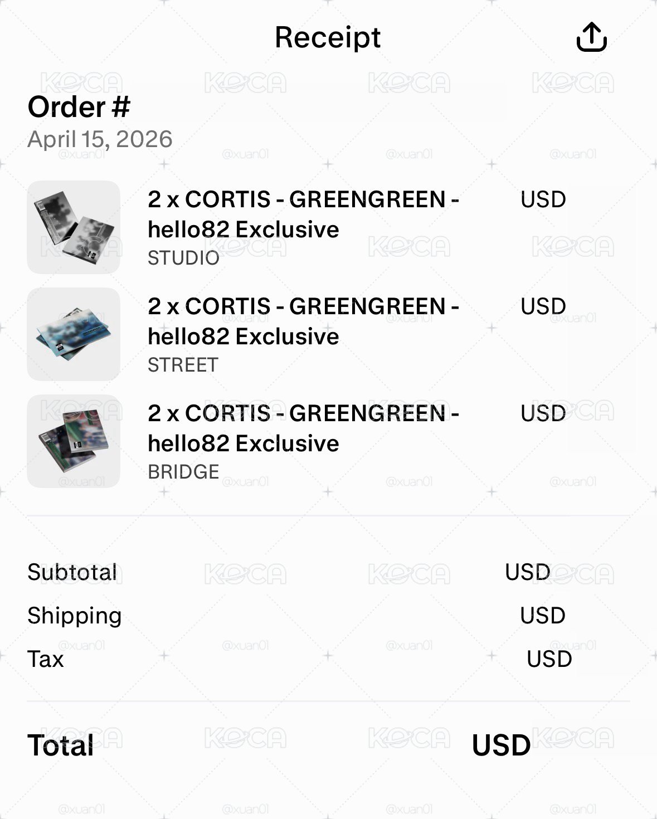Select the CORTIS GREENGREEN STUDIO item title
Screen dimensions: 657x819
point(303,214)
